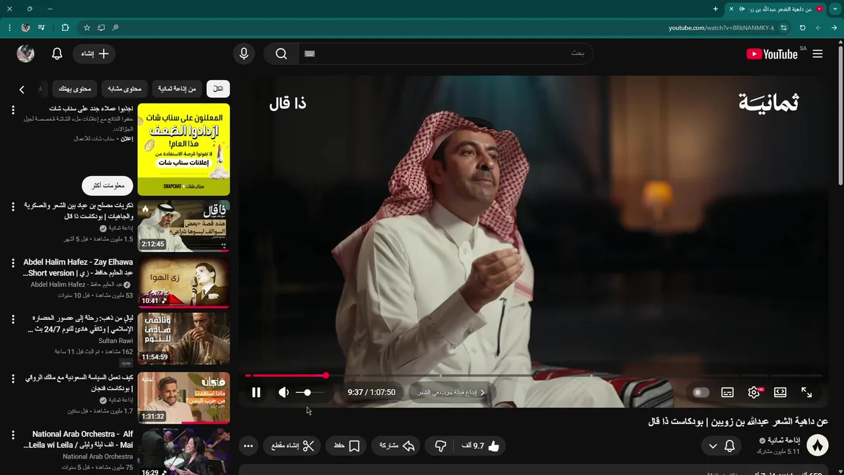This screenshot has width=844, height=475.
Task: Share the video via 'مشاركة'
Action: click(x=396, y=446)
